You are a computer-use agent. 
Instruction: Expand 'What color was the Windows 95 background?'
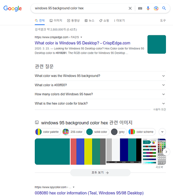(x=100, y=76)
